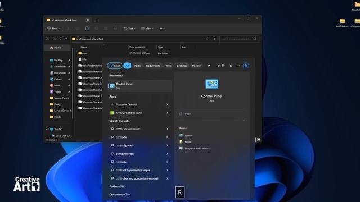
Task: Open local-baker folder icon on desktop
Action: tap(343, 21)
